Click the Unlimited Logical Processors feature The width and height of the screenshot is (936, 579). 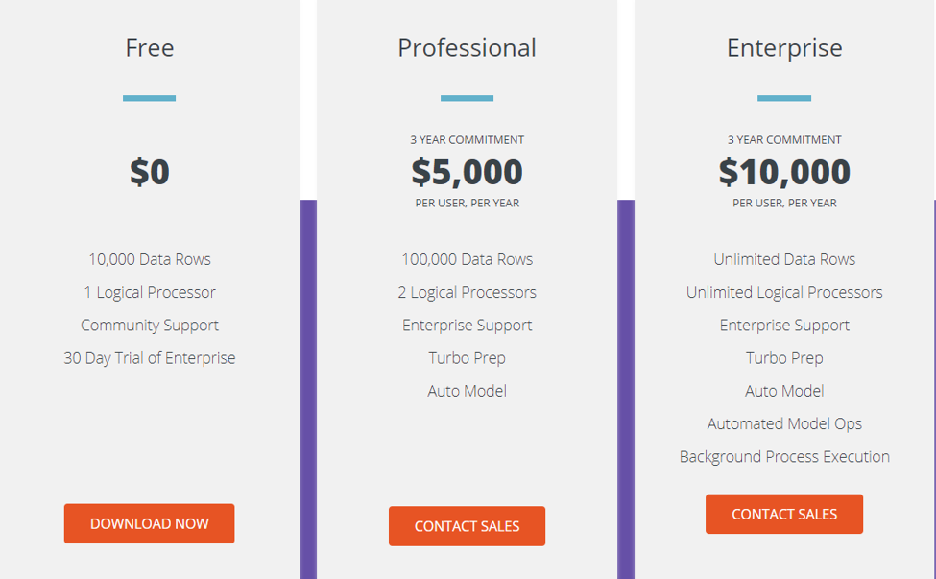tap(784, 292)
